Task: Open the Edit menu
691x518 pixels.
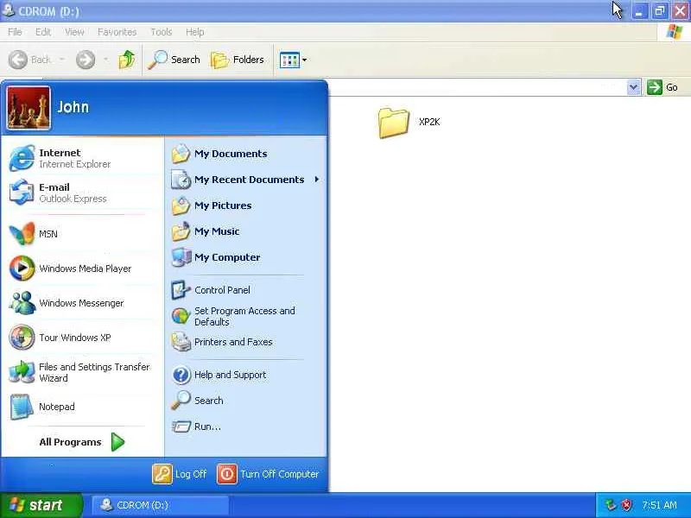Action: (x=43, y=32)
